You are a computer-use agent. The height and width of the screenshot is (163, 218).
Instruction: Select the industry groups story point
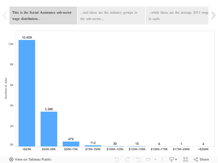click(111, 15)
